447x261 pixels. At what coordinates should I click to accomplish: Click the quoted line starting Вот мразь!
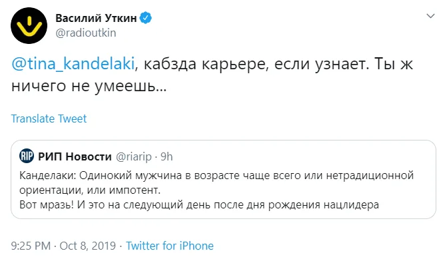click(x=199, y=204)
